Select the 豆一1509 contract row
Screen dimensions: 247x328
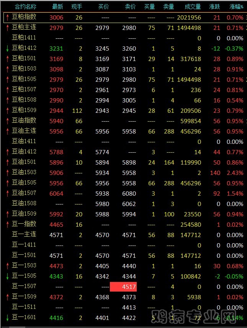pos(125,297)
